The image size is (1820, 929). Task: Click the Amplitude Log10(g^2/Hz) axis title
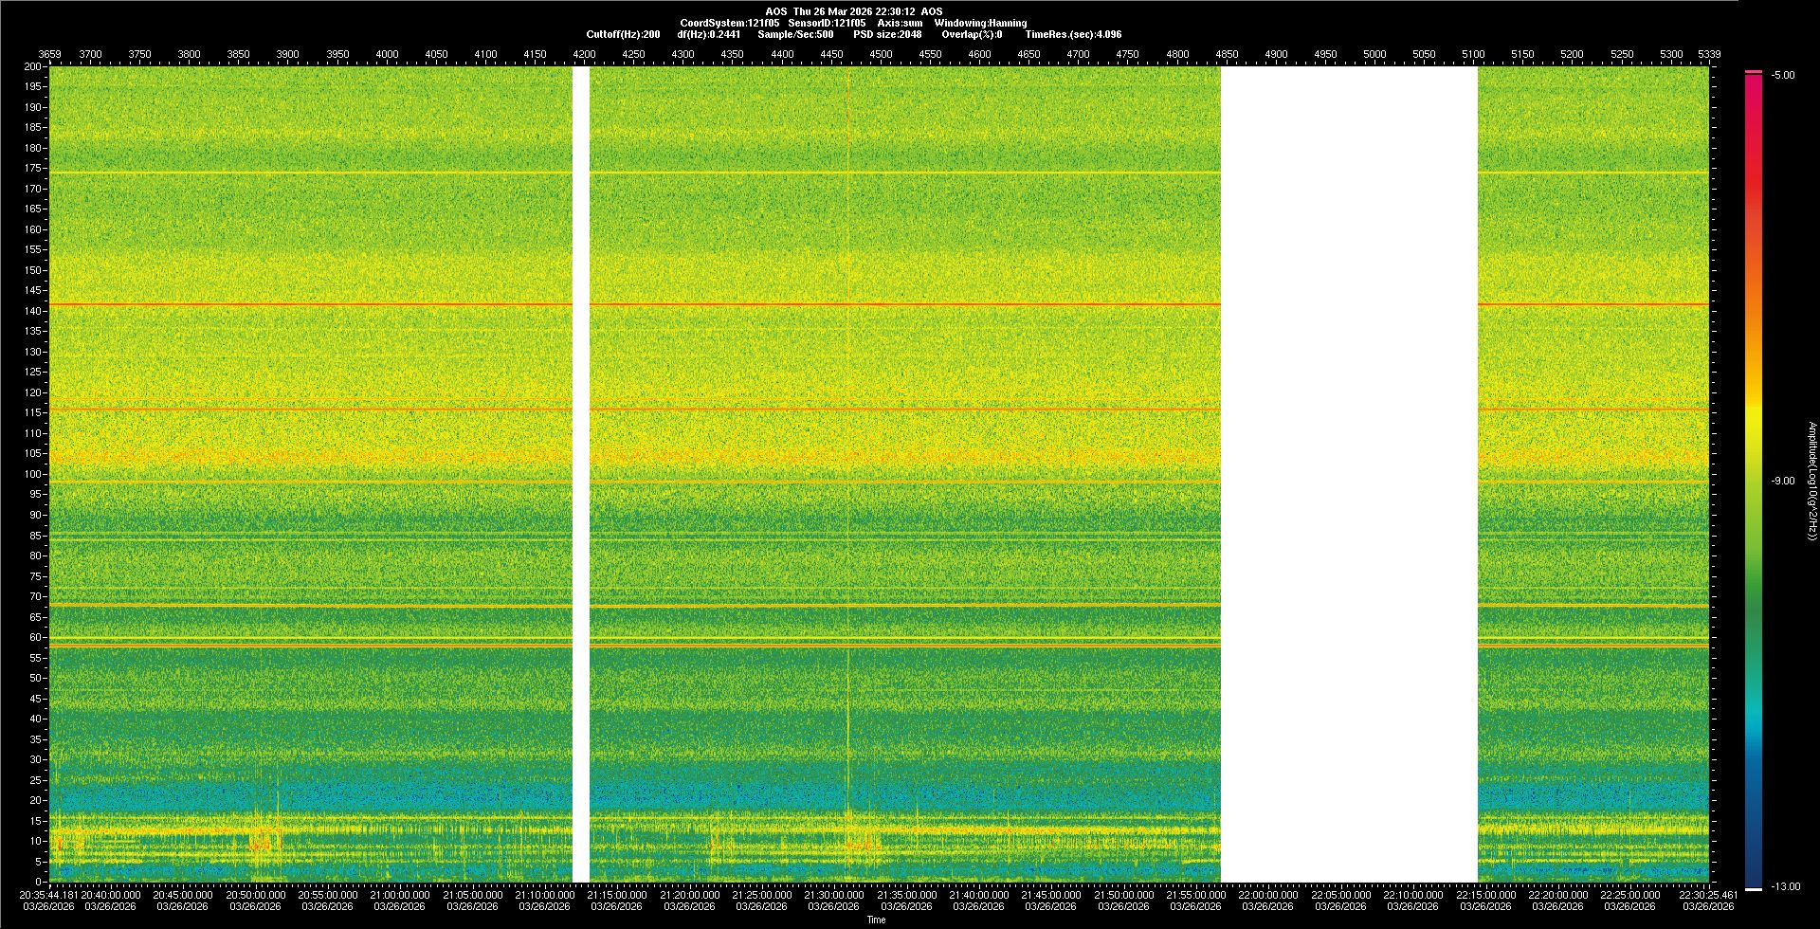[1811, 482]
